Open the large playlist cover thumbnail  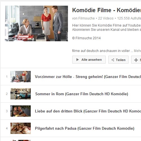pos(36,23)
